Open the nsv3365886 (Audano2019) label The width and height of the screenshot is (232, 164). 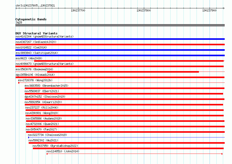tap(44, 118)
